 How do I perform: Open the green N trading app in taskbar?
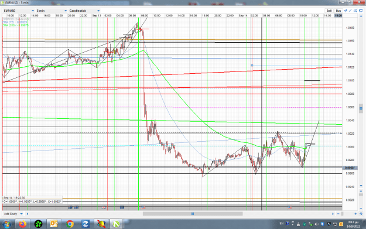point(116,224)
